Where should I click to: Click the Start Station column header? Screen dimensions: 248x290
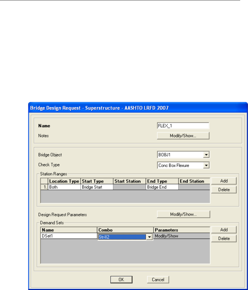(x=129, y=181)
